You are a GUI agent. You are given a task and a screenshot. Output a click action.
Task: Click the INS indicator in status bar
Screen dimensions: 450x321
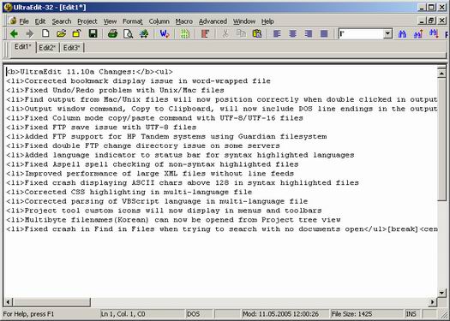[x=411, y=314]
